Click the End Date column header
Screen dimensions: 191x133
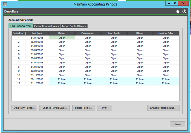pos(37,33)
